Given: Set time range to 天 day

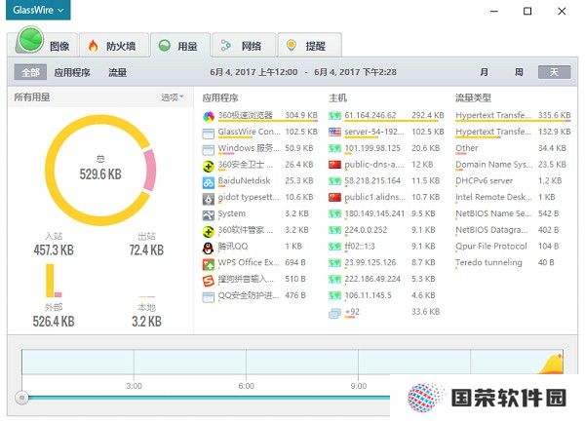Looking at the screenshot, I should (554, 72).
